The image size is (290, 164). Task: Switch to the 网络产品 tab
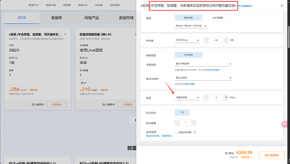91,18
